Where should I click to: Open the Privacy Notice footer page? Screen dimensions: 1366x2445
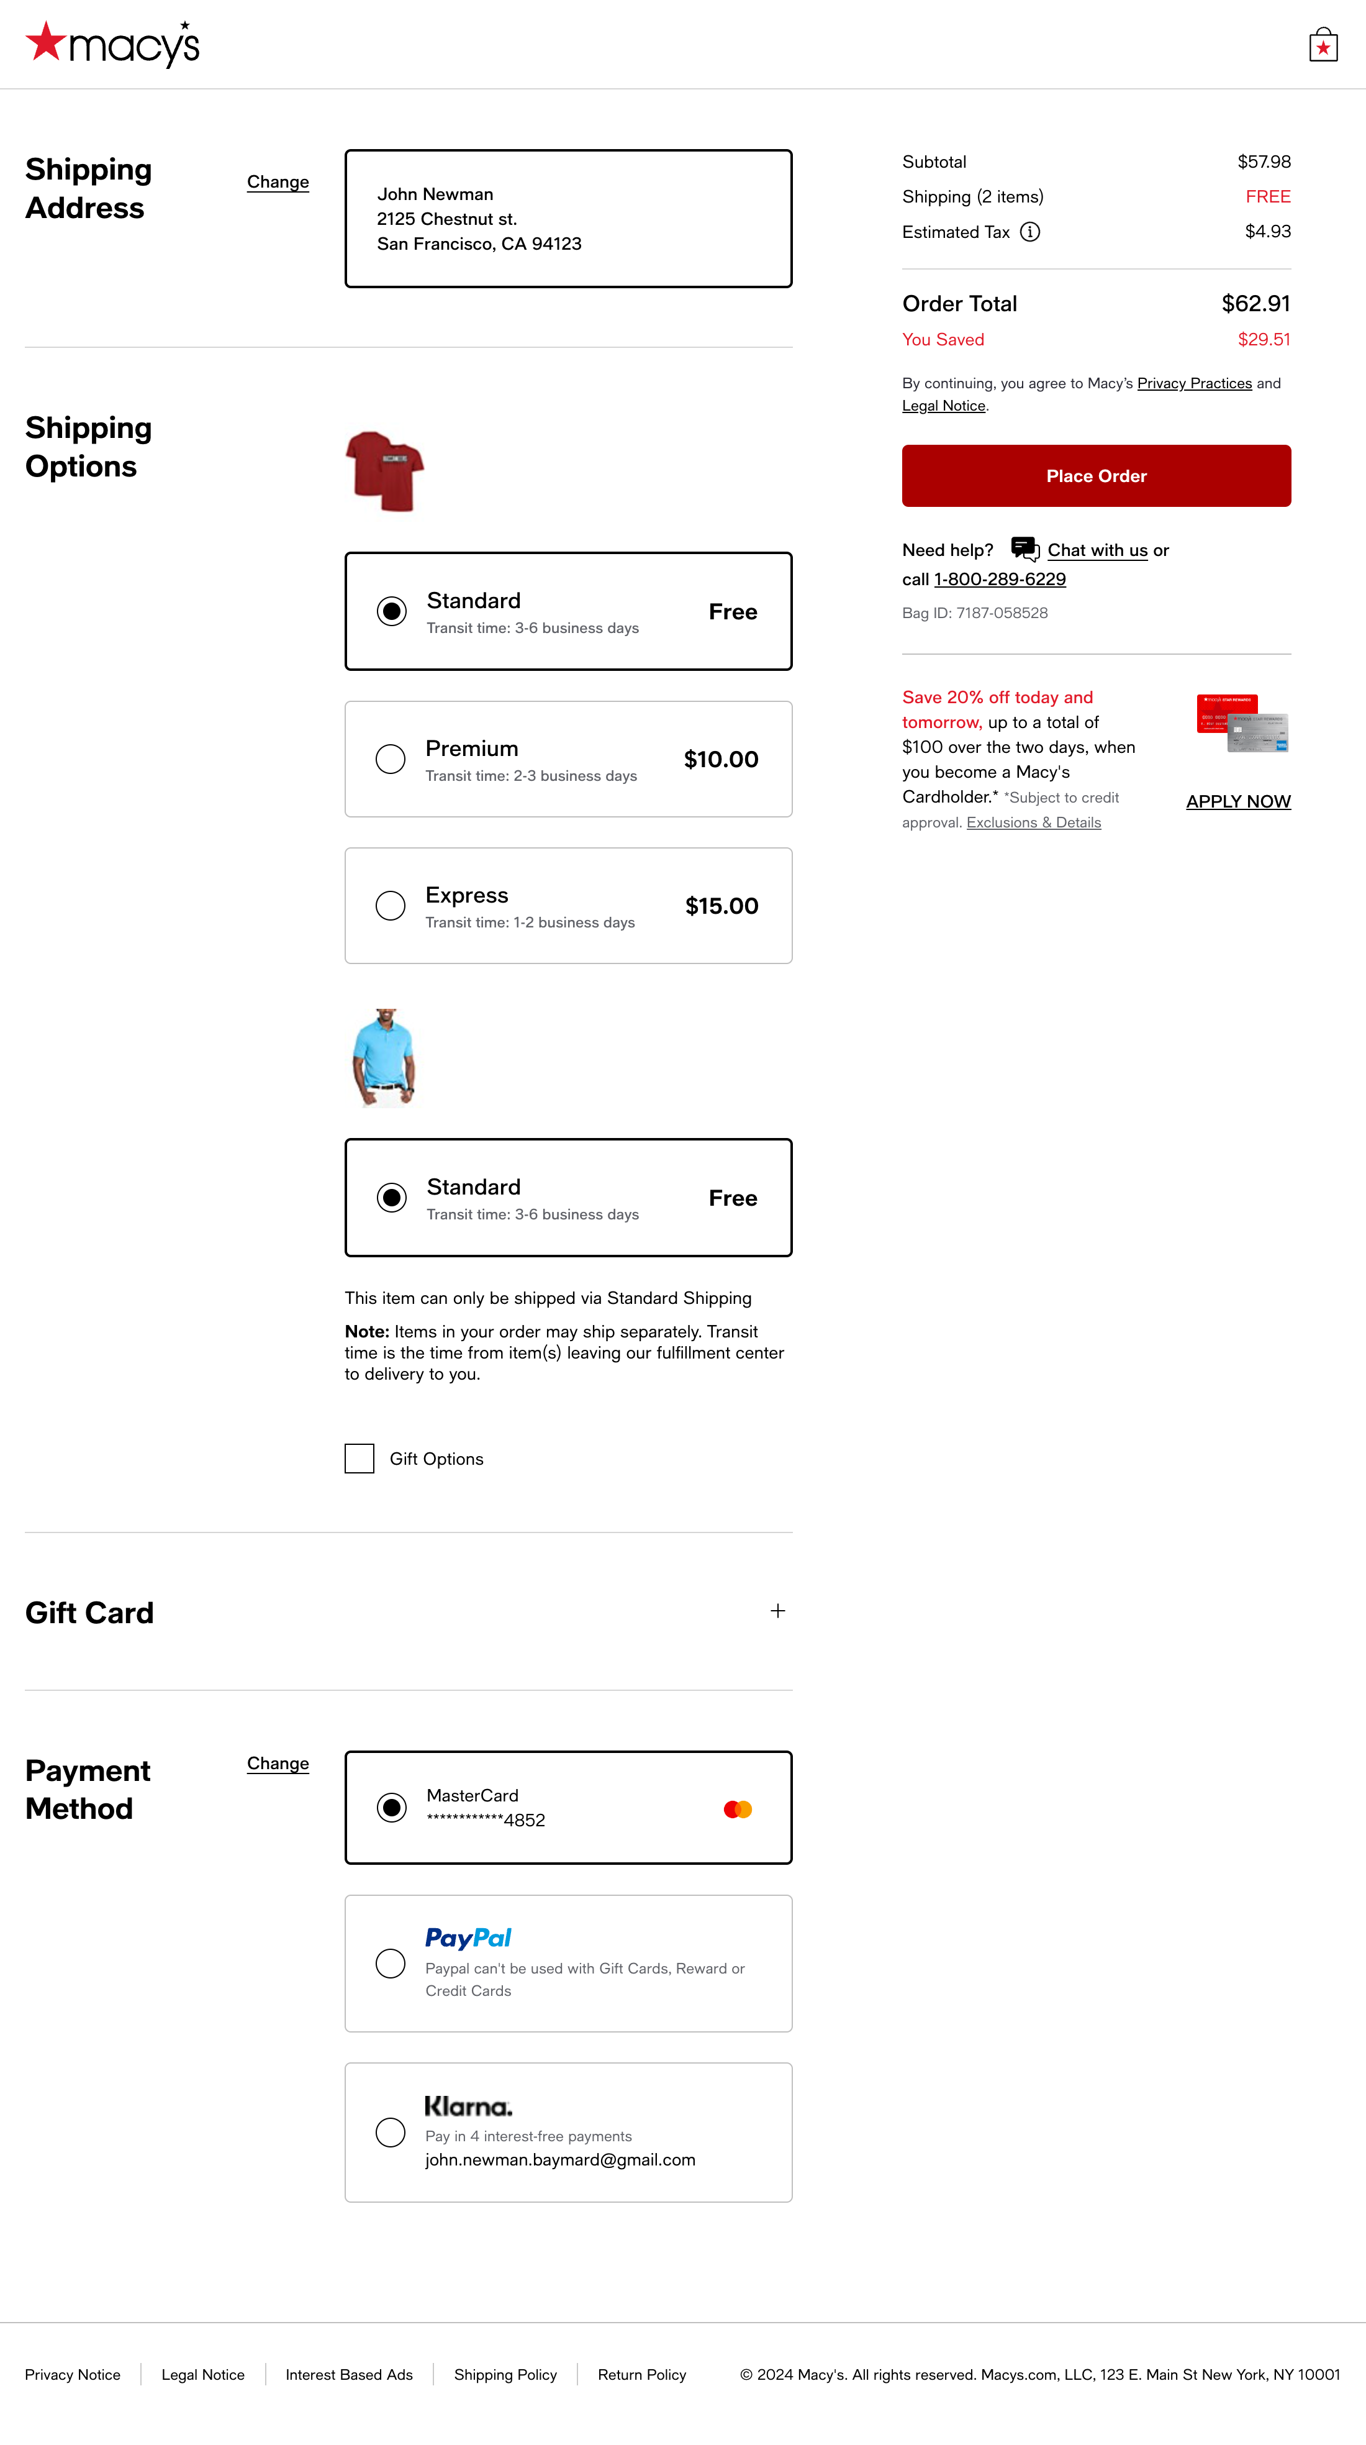point(72,2374)
